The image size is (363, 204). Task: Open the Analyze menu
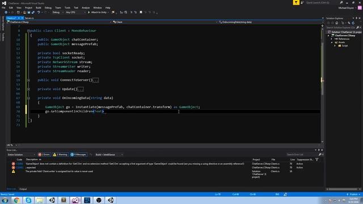[86, 7]
